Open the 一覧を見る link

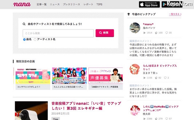coord(175,14)
